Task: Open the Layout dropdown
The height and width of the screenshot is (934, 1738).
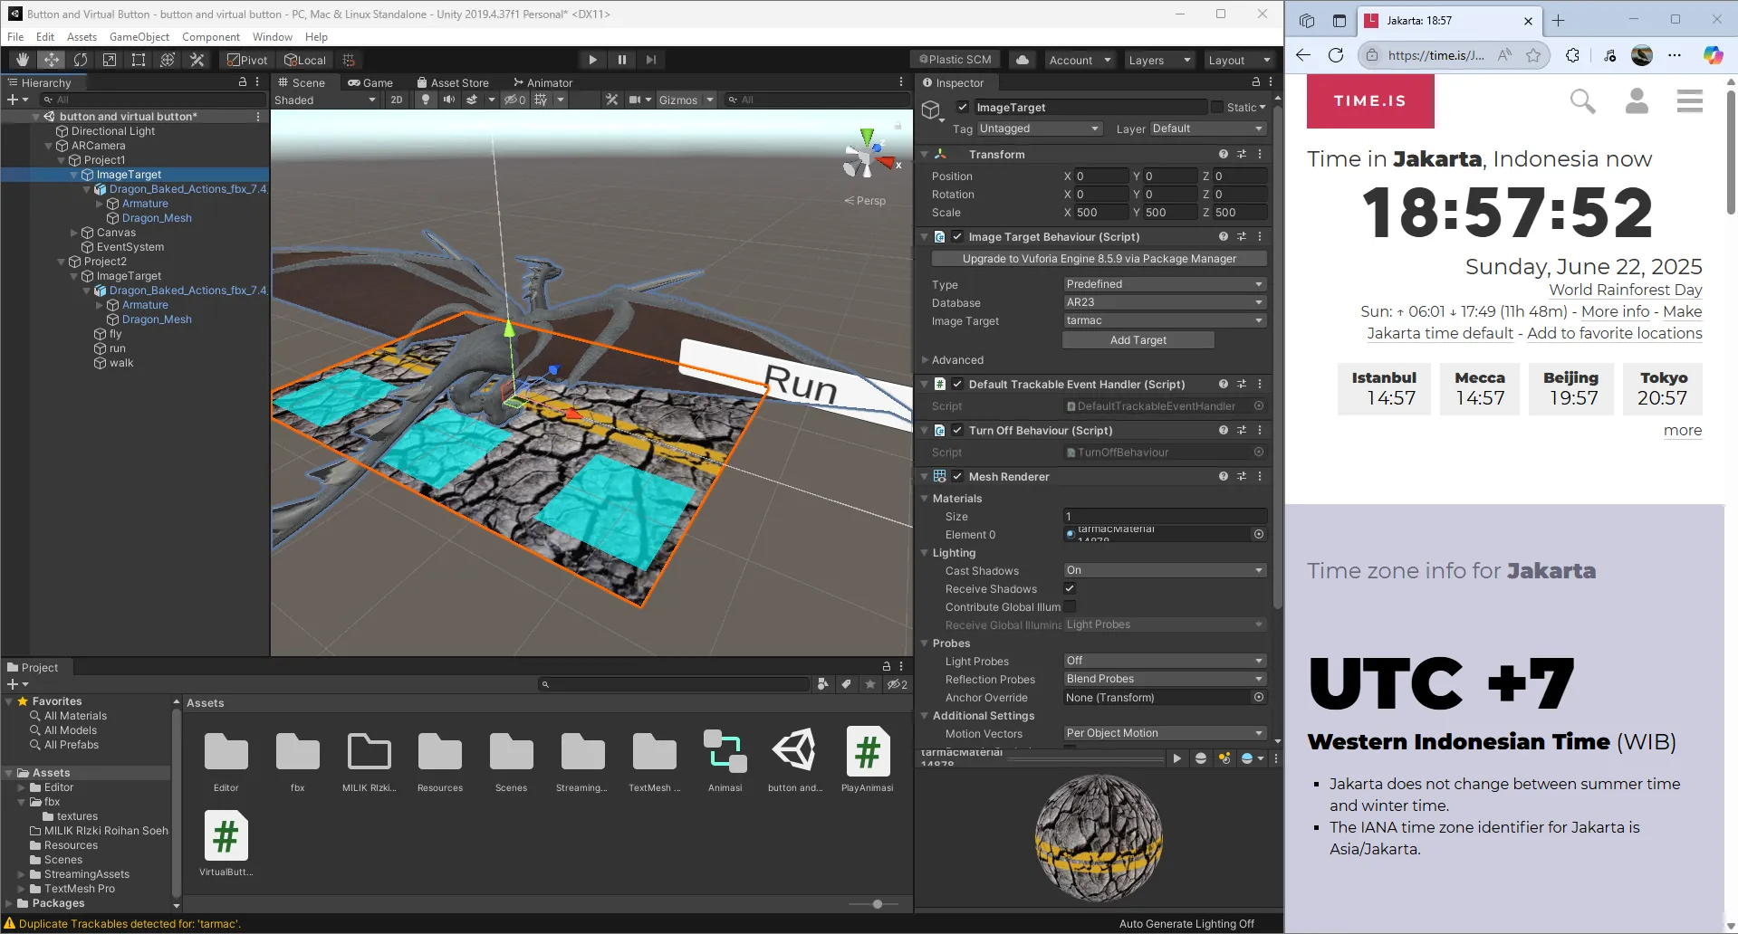Action: click(x=1238, y=60)
